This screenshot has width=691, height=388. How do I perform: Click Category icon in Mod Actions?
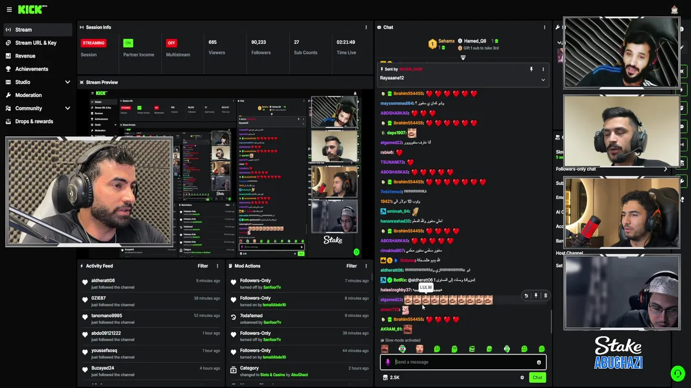[x=233, y=370]
